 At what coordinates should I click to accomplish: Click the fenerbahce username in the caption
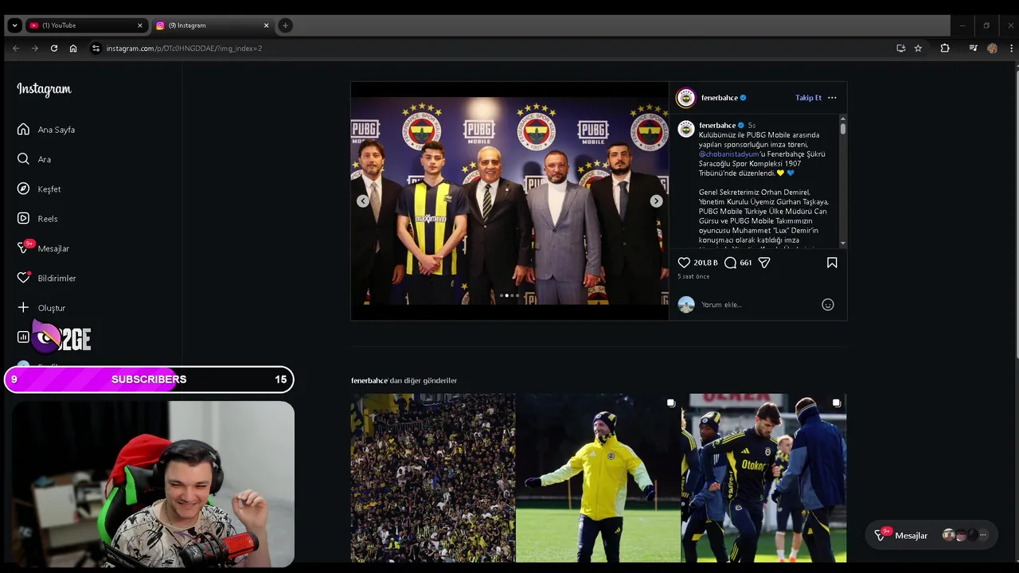pyautogui.click(x=717, y=126)
